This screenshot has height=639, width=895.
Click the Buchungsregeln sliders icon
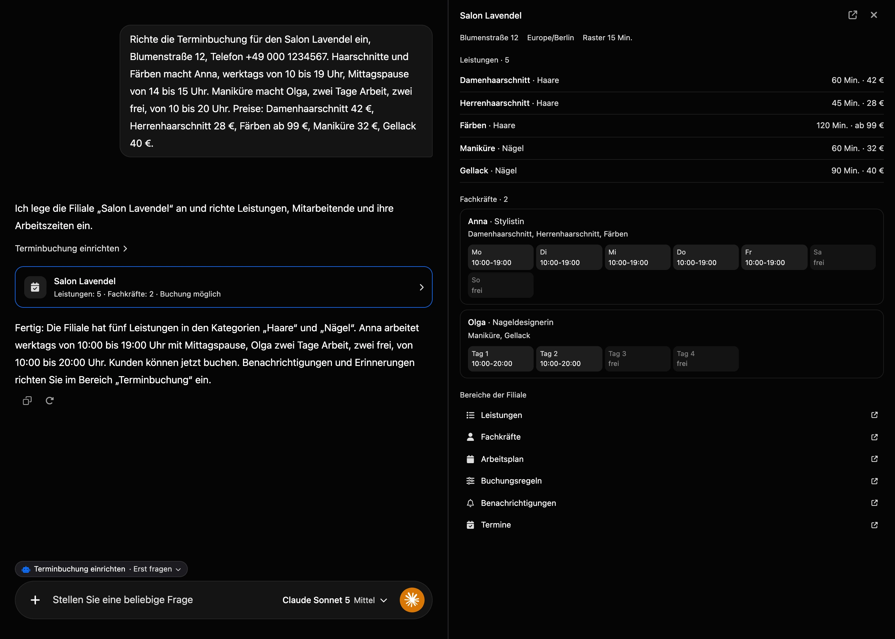tap(470, 481)
